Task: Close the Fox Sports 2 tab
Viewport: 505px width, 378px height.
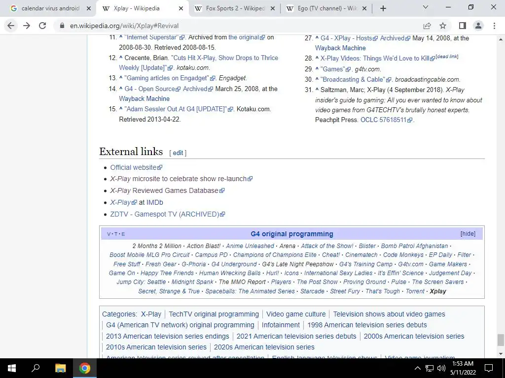Action: 273,8
